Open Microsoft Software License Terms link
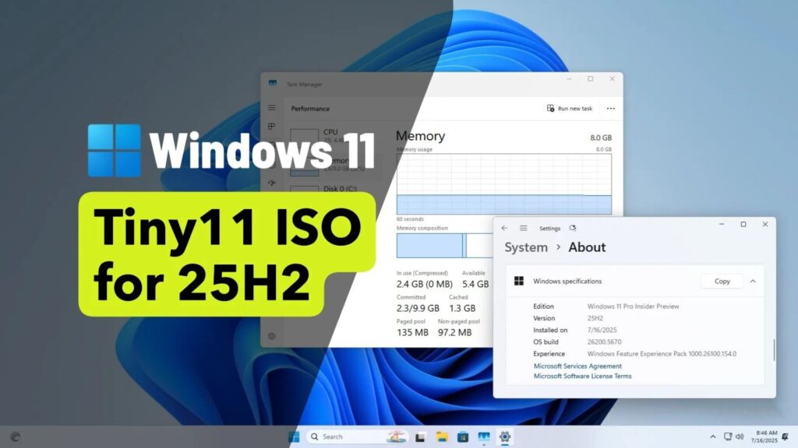 pyautogui.click(x=582, y=376)
